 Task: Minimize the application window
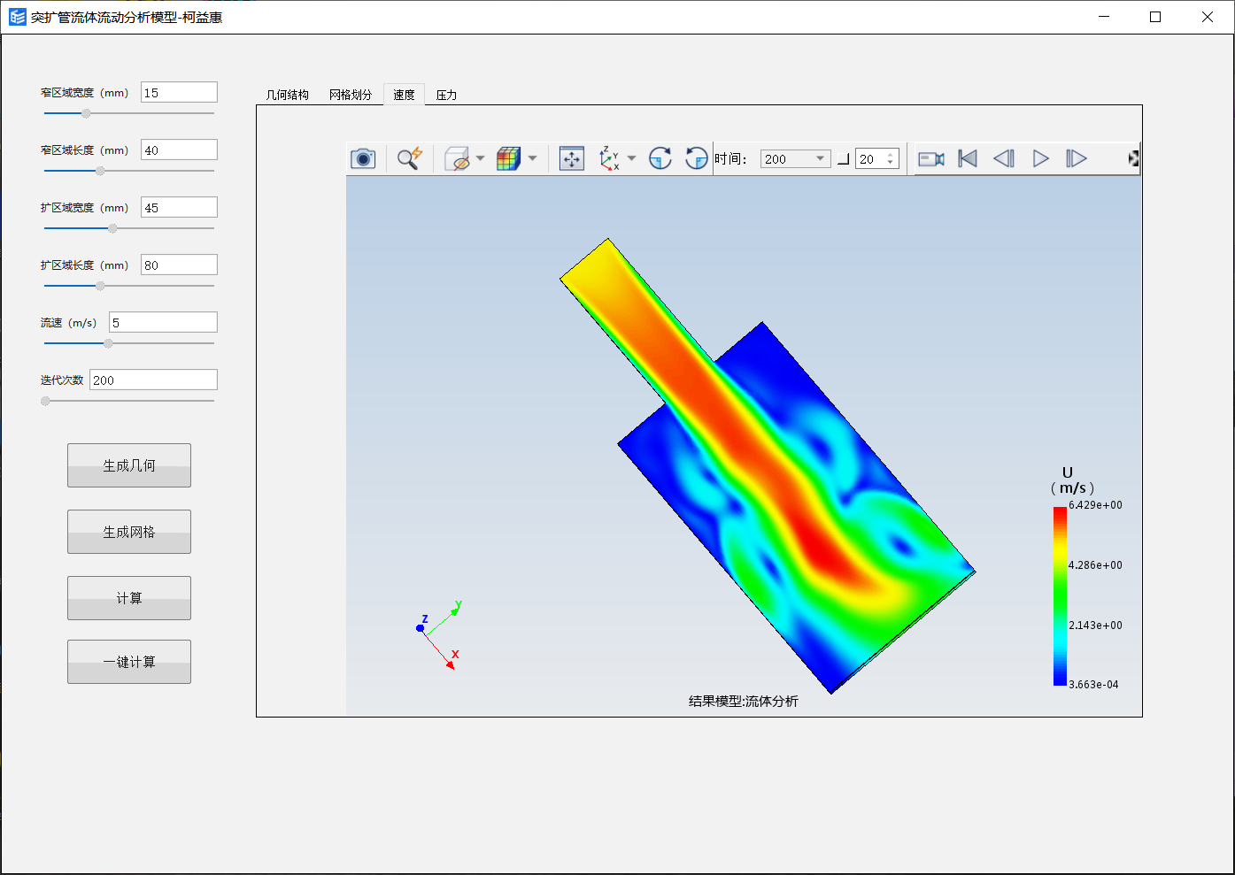[1104, 17]
